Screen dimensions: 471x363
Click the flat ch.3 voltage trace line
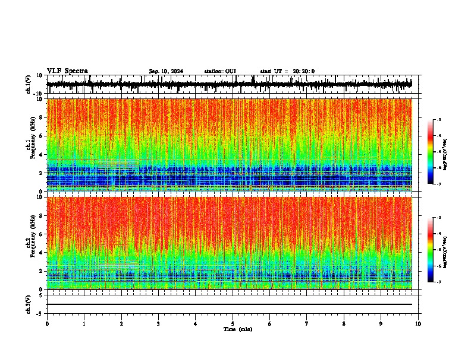(229, 304)
